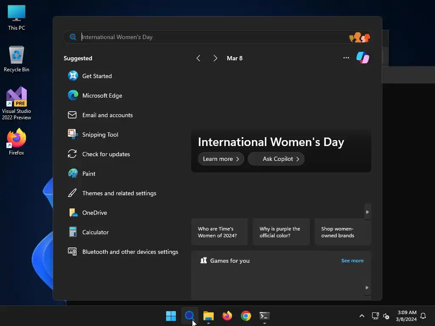Launch Paint from suggested list
The width and height of the screenshot is (435, 326).
[82, 174]
